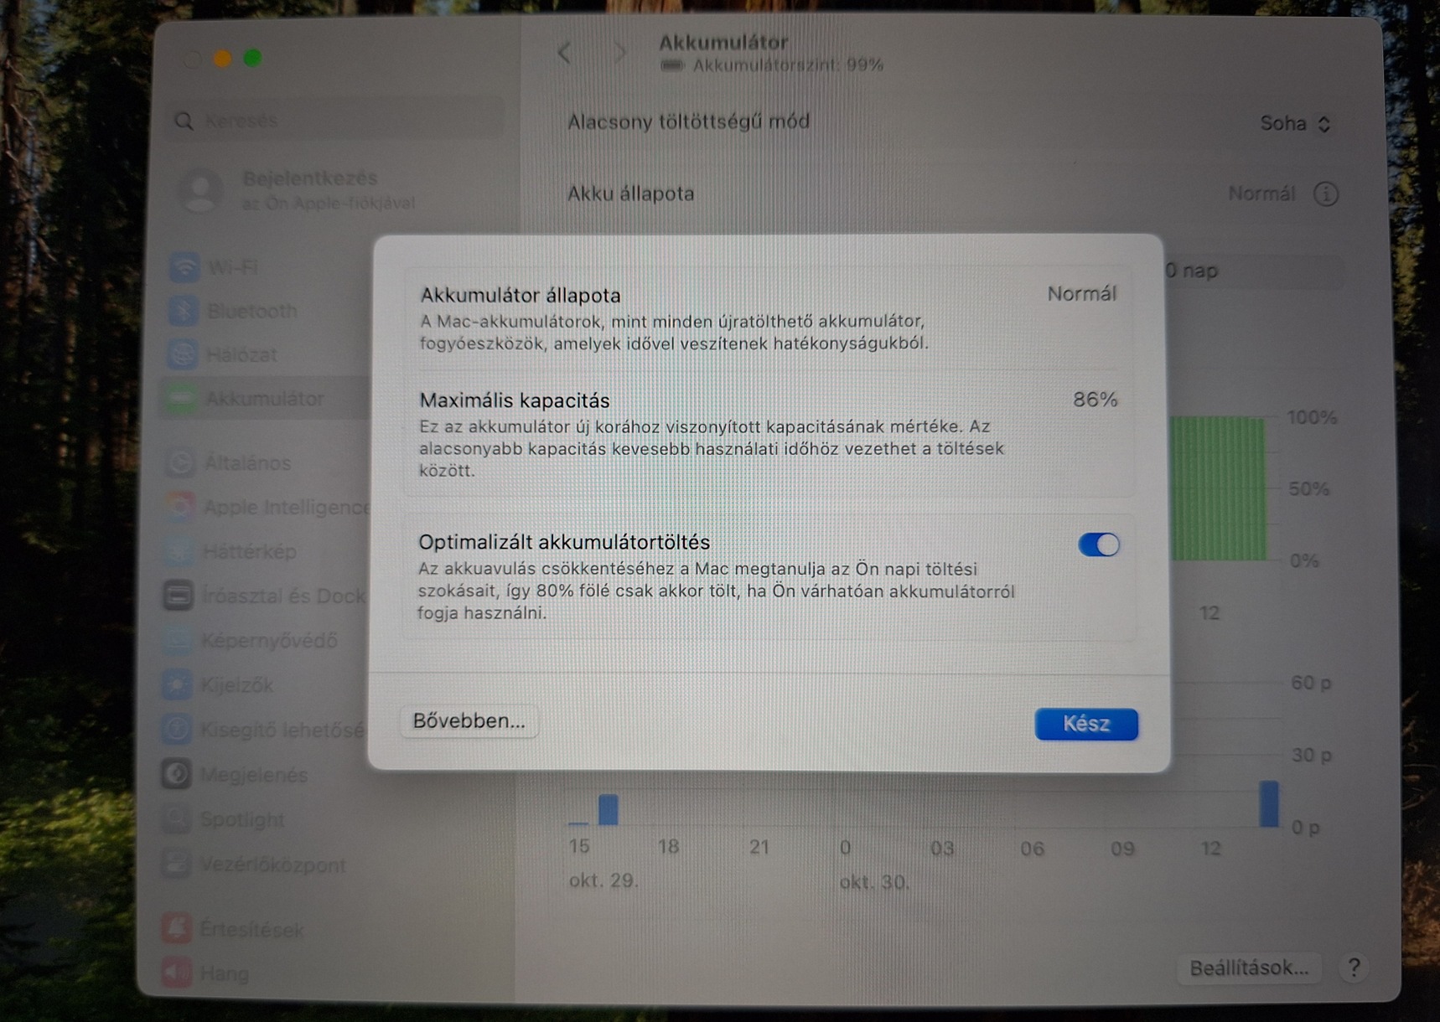Screen dimensions: 1440x1022
Task: Click the Wi-Fi sidebar icon
Action: tap(184, 267)
